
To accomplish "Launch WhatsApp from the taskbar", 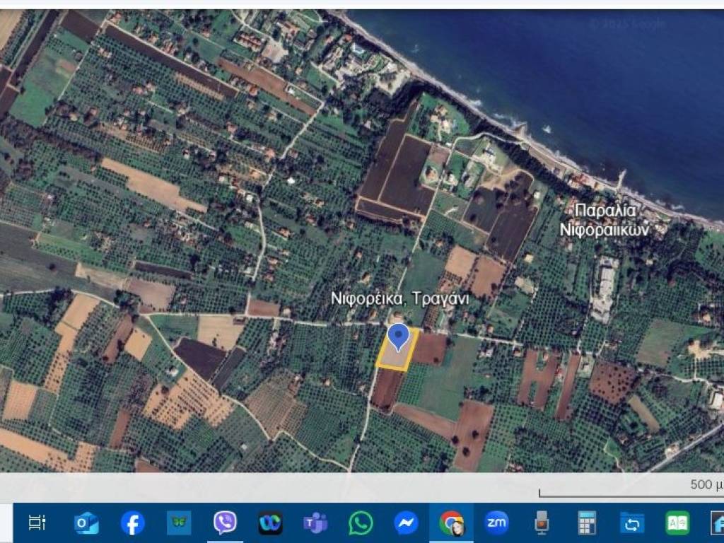I will point(361,523).
